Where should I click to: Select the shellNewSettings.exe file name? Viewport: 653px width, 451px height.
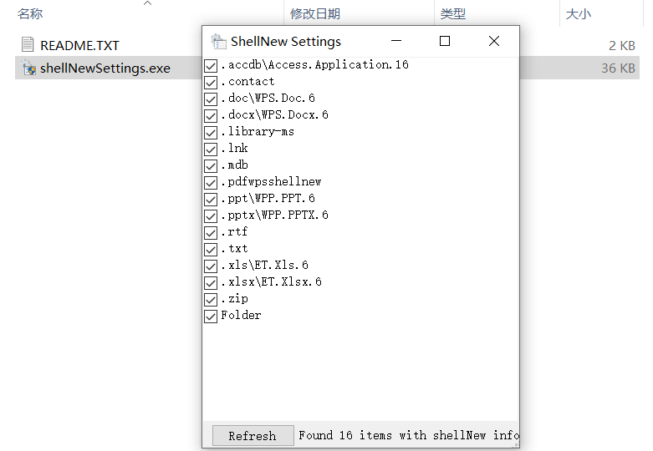click(105, 68)
